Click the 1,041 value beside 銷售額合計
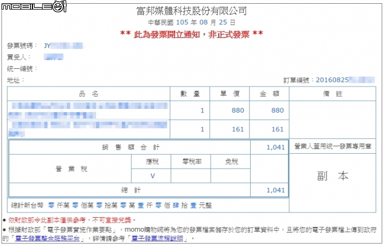384x245 pixels. click(276, 147)
